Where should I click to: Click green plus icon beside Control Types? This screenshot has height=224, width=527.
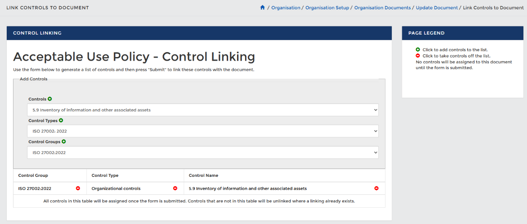(61, 120)
